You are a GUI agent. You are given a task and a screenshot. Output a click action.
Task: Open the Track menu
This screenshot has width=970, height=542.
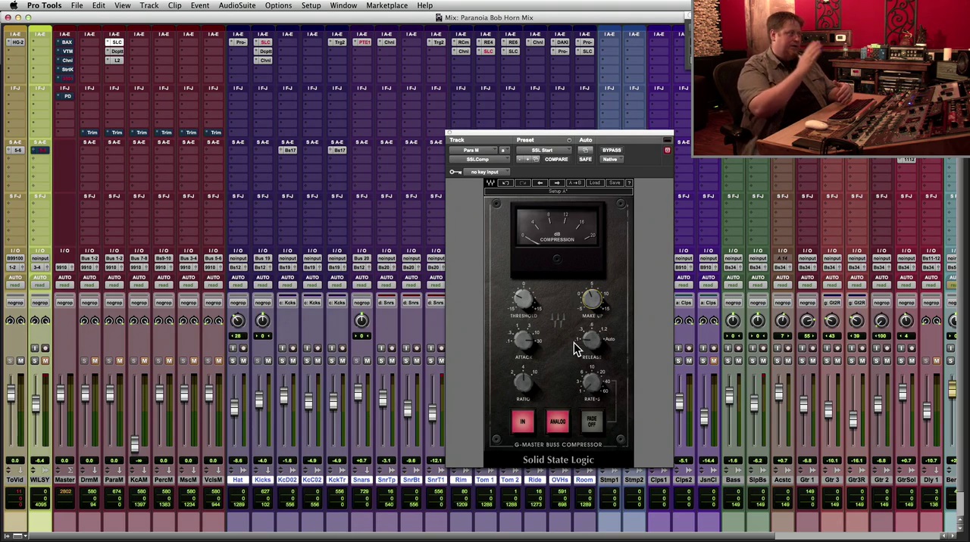click(x=149, y=5)
